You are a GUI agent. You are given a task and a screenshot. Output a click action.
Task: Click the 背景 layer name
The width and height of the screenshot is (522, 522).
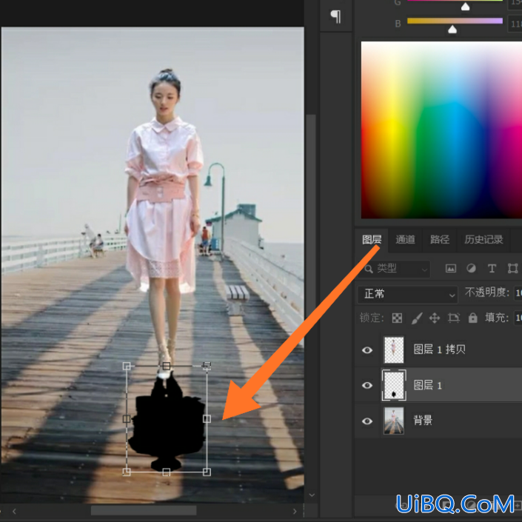click(x=423, y=421)
